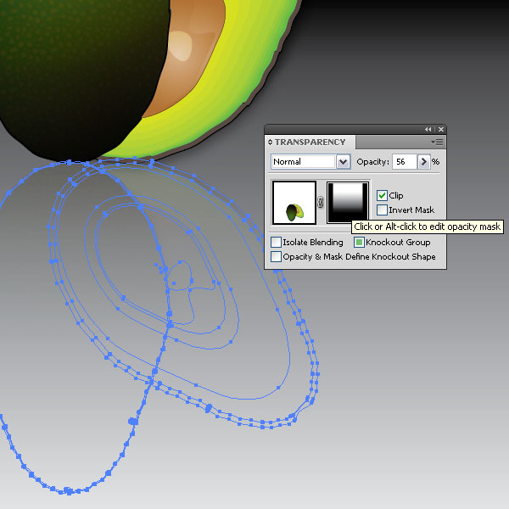This screenshot has height=509, width=509.
Task: Open the Opacity slider arrow
Action: click(x=423, y=162)
